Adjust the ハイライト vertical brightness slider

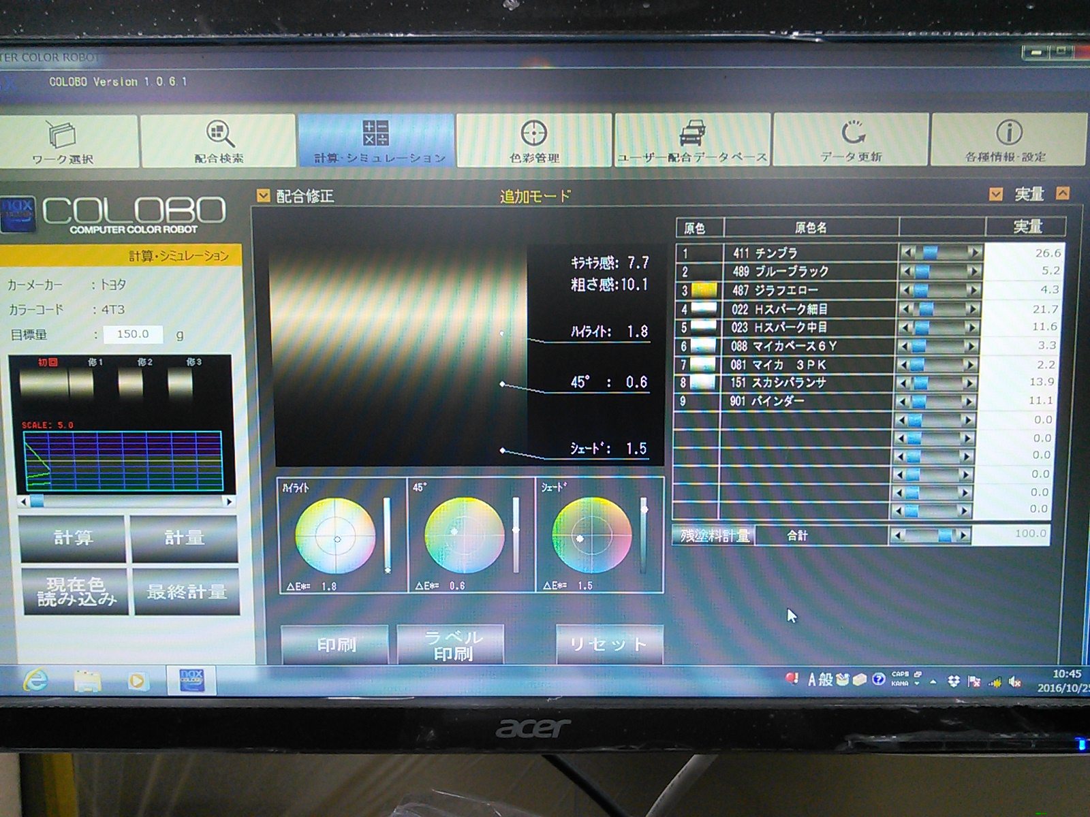click(387, 535)
